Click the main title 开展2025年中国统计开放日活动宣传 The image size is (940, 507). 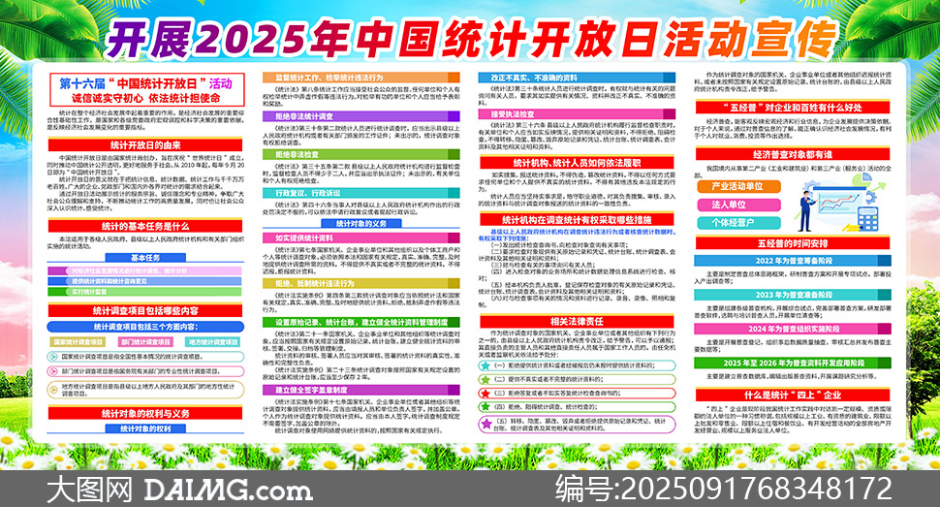pos(471,39)
